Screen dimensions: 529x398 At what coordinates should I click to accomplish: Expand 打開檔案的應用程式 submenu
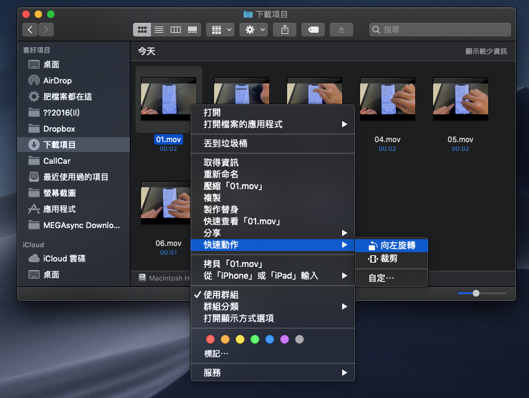pos(273,124)
